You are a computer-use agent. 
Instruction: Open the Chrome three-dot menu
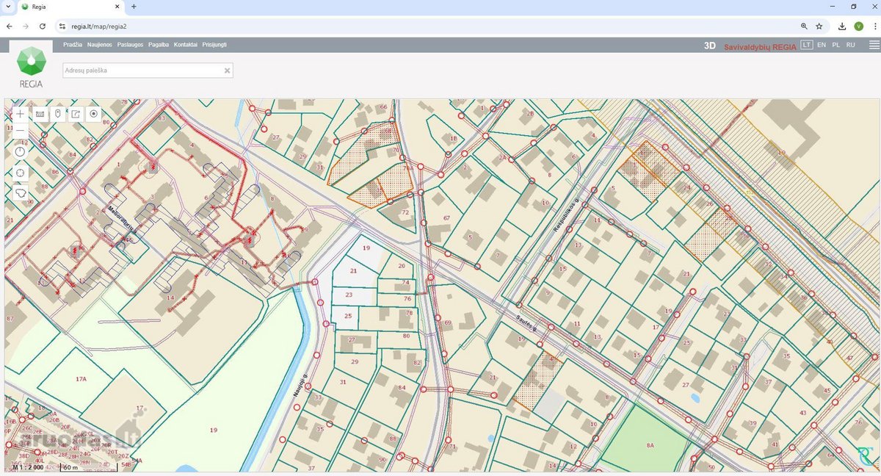pyautogui.click(x=874, y=26)
